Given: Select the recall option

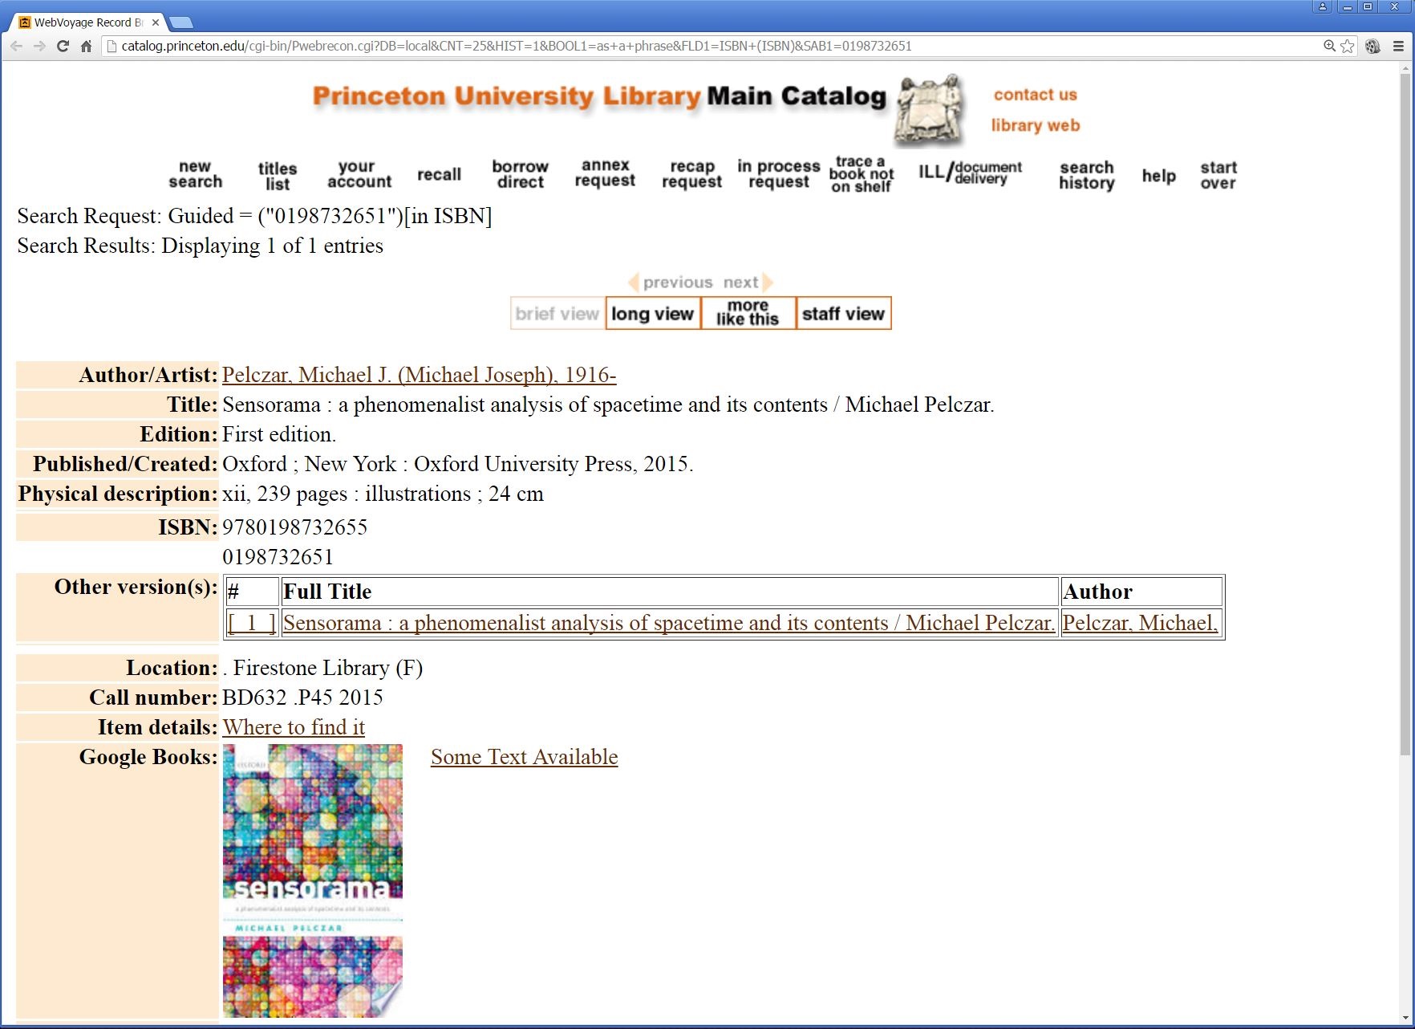Looking at the screenshot, I should click(x=439, y=174).
